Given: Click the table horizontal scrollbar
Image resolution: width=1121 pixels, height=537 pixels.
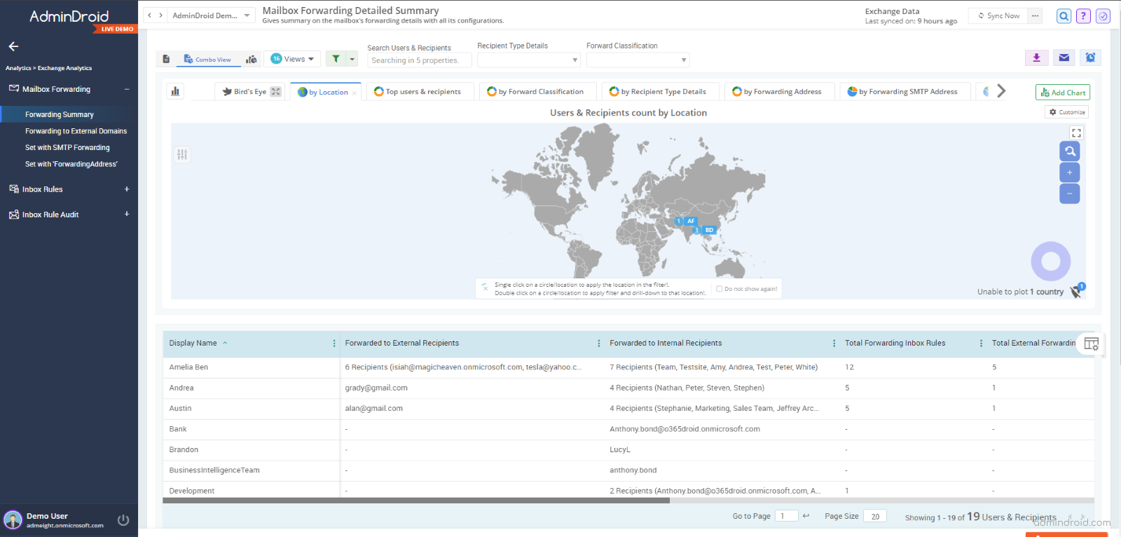Looking at the screenshot, I should click(416, 501).
